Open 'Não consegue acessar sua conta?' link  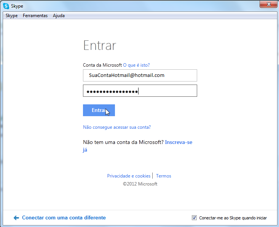(117, 127)
